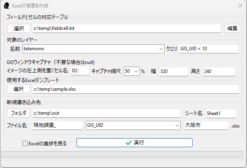Click the output folder path field
Screen dimensions: 247x168
[106, 113]
